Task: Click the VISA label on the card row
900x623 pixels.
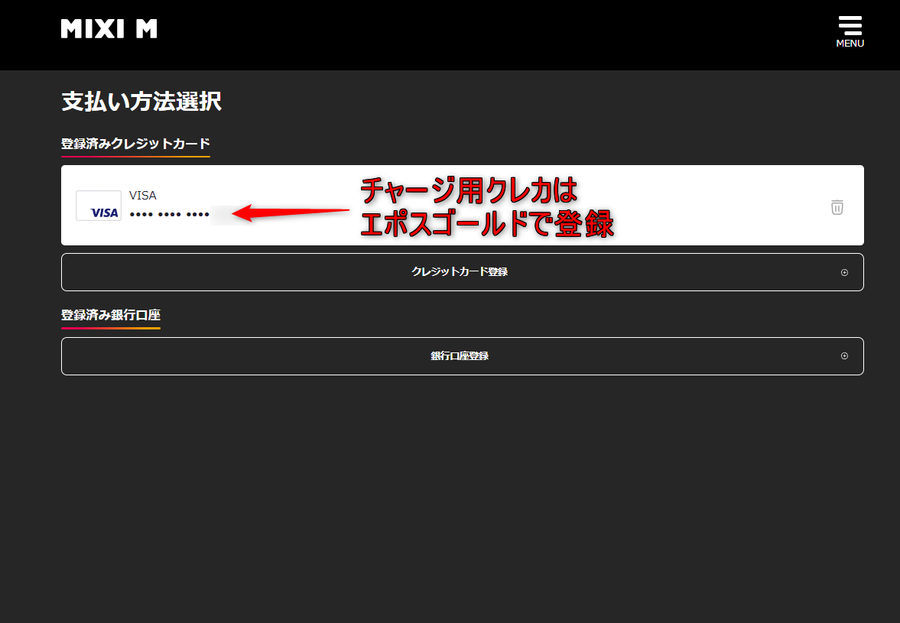Action: tap(142, 195)
